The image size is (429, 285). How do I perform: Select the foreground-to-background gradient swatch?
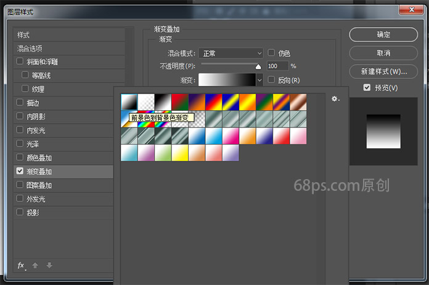(129, 101)
